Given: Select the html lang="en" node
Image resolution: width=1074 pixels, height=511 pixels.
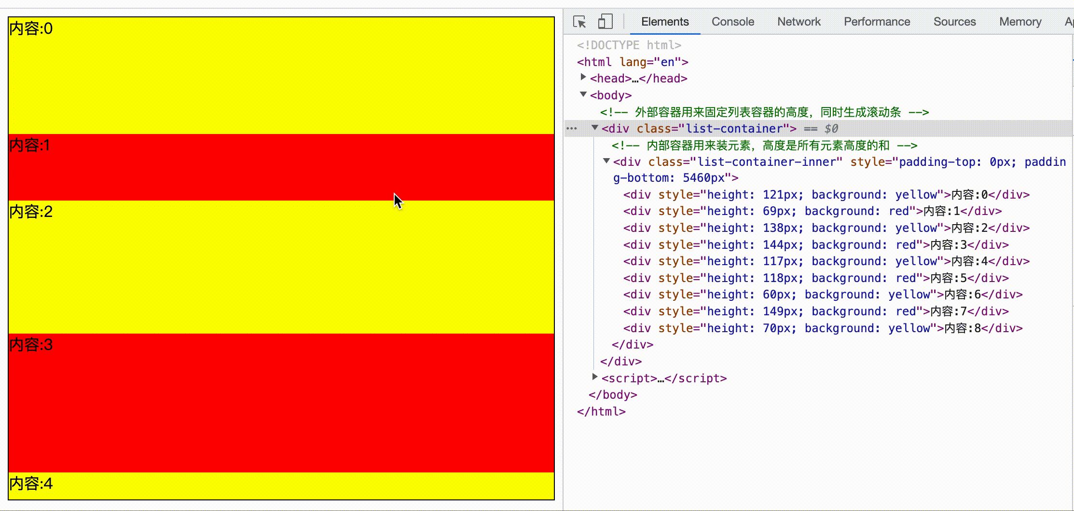Looking at the screenshot, I should tap(633, 62).
